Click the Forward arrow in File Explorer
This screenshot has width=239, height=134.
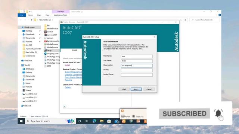pos(25,20)
